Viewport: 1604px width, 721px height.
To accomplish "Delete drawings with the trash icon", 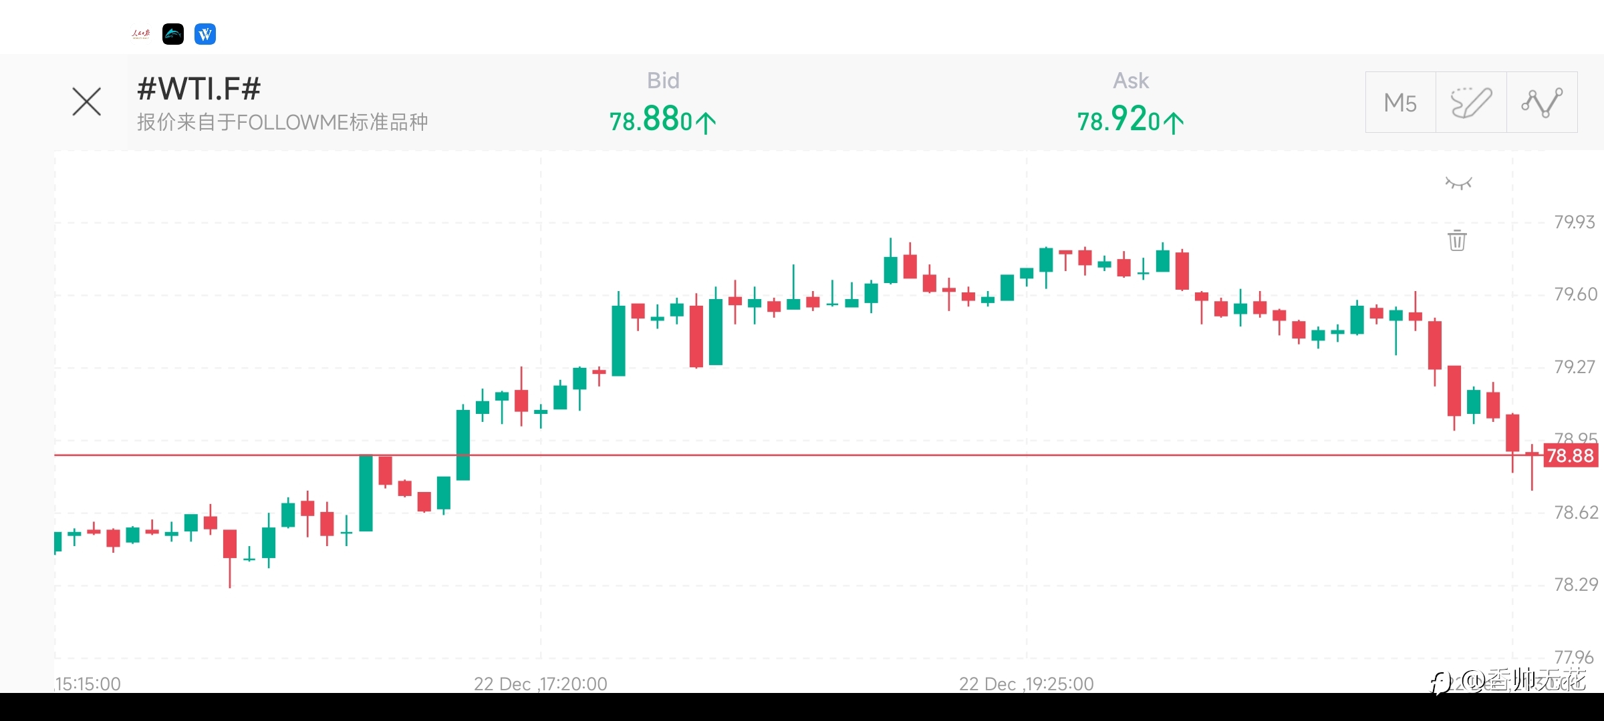I will coord(1458,240).
